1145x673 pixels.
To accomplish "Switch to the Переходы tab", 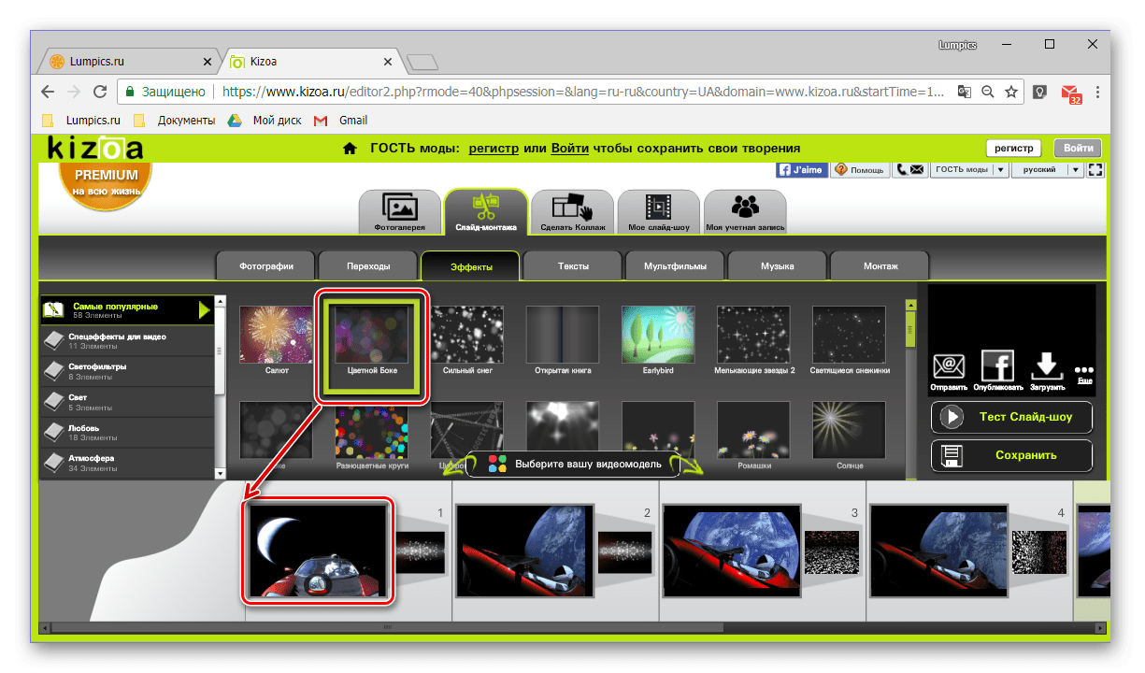I will 368,265.
